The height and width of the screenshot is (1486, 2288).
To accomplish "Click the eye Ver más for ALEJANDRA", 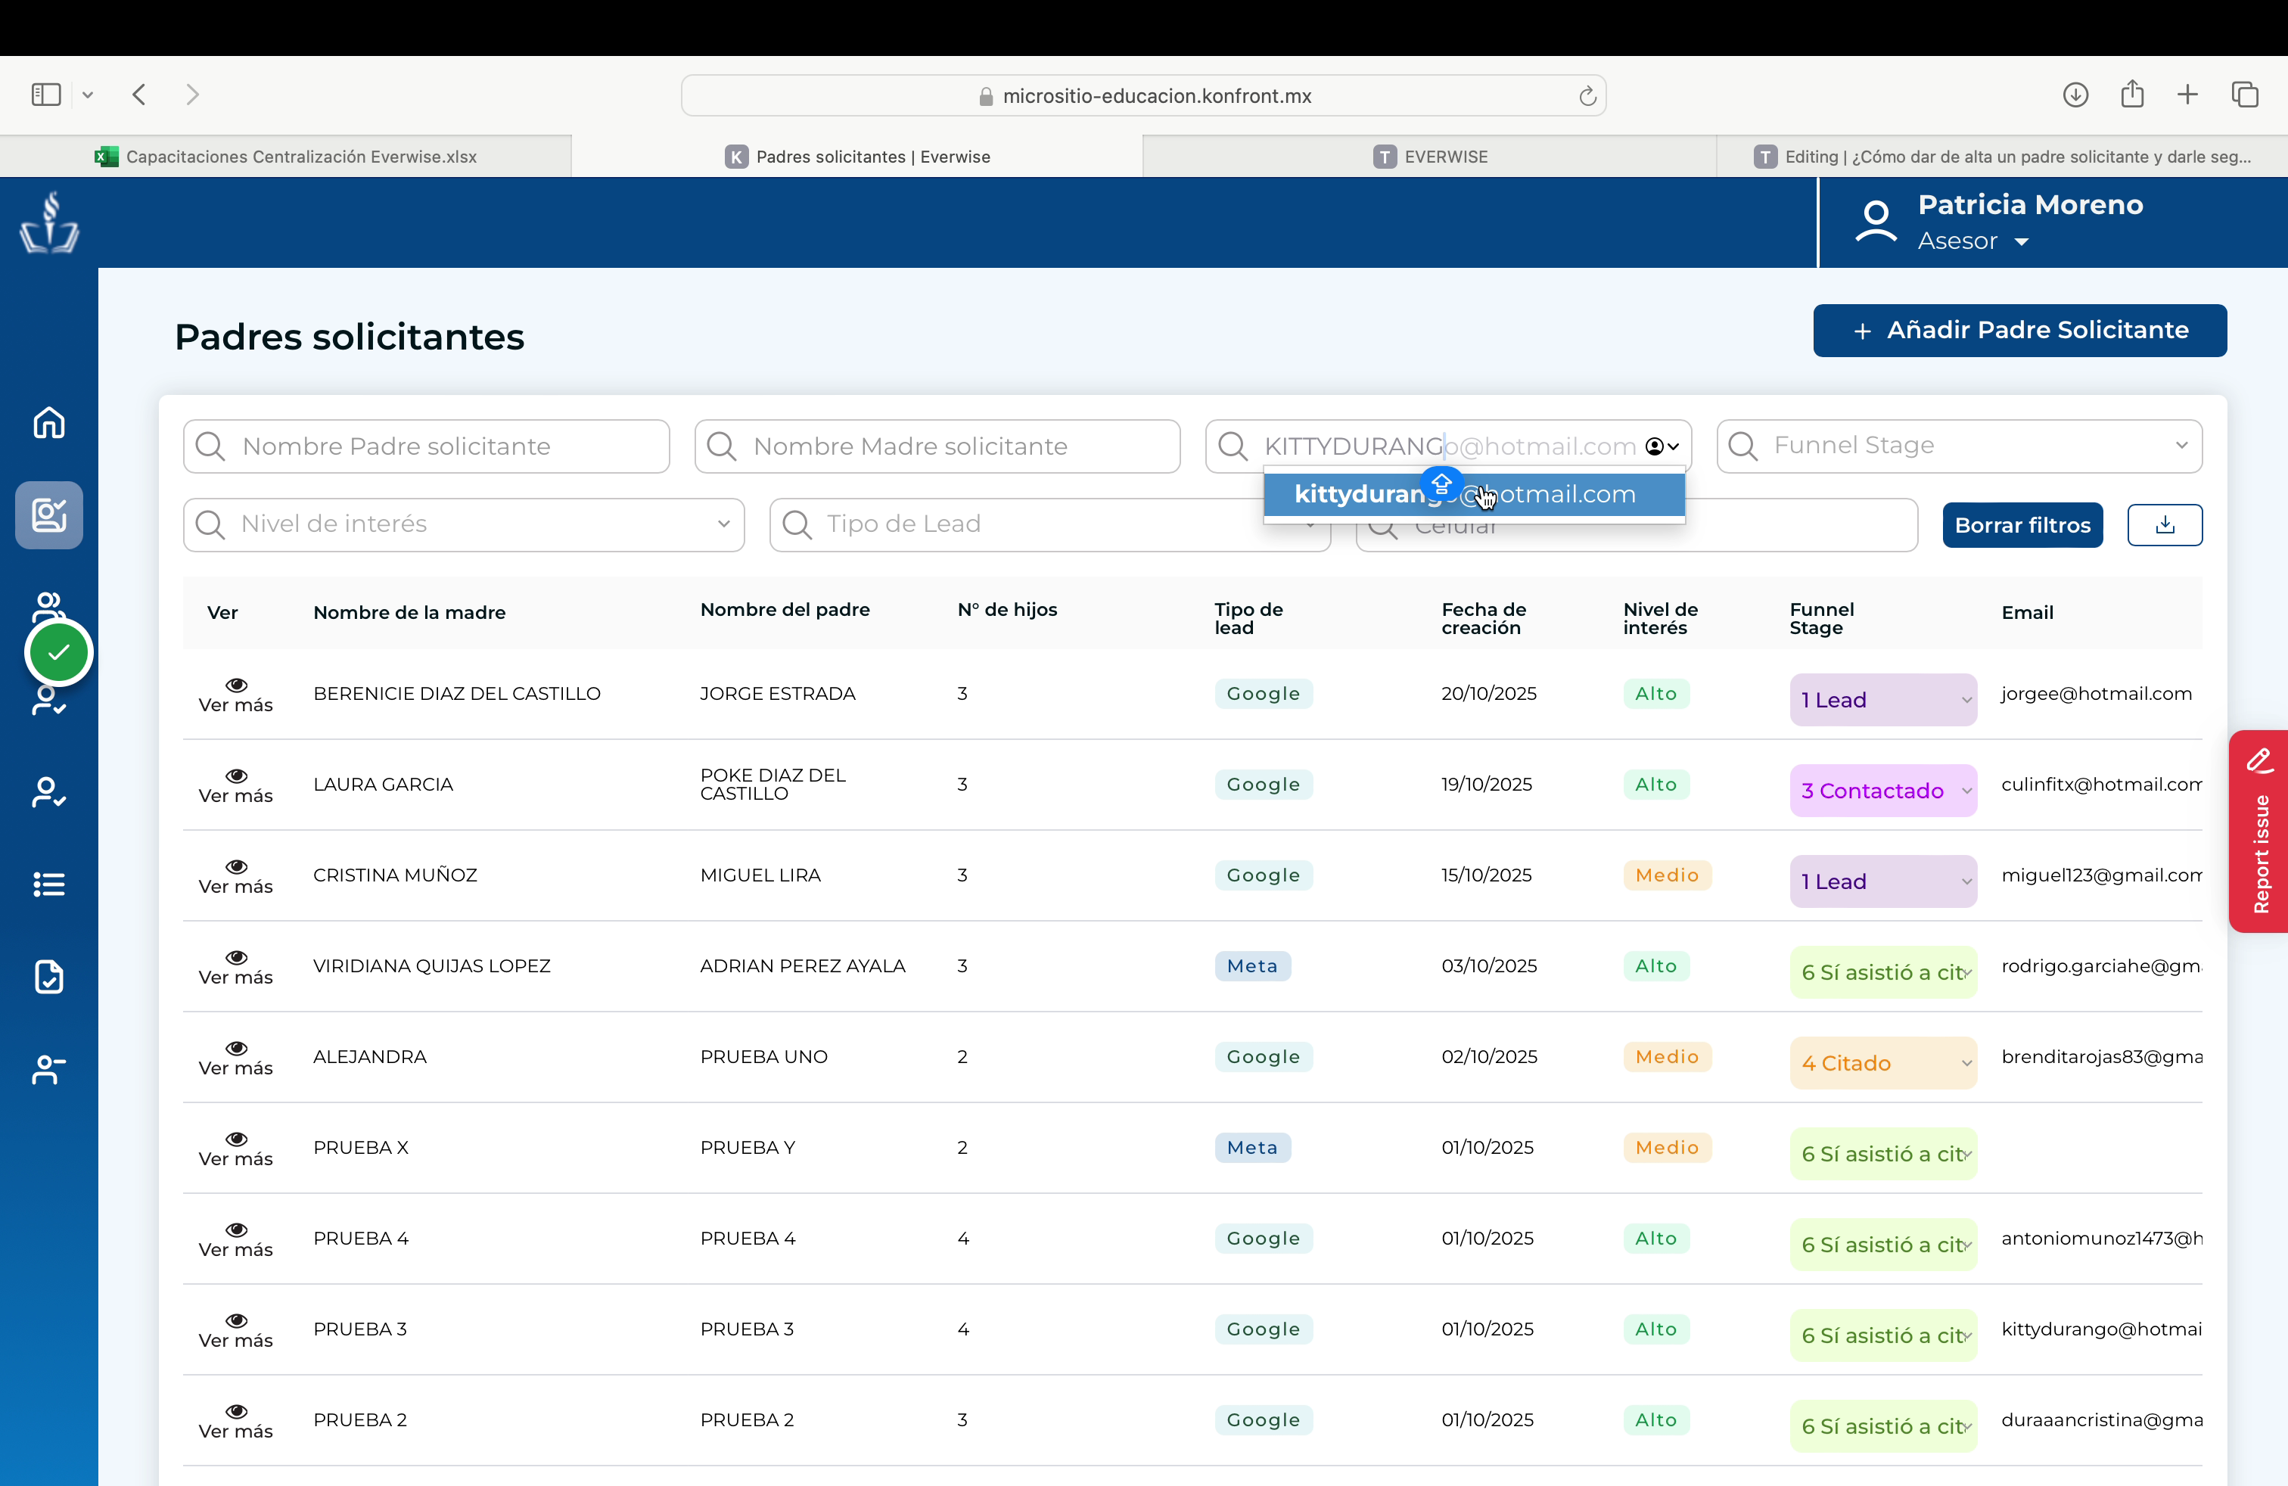I will (235, 1057).
